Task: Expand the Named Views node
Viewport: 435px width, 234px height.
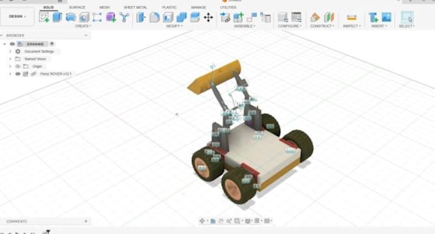Action: pos(10,59)
